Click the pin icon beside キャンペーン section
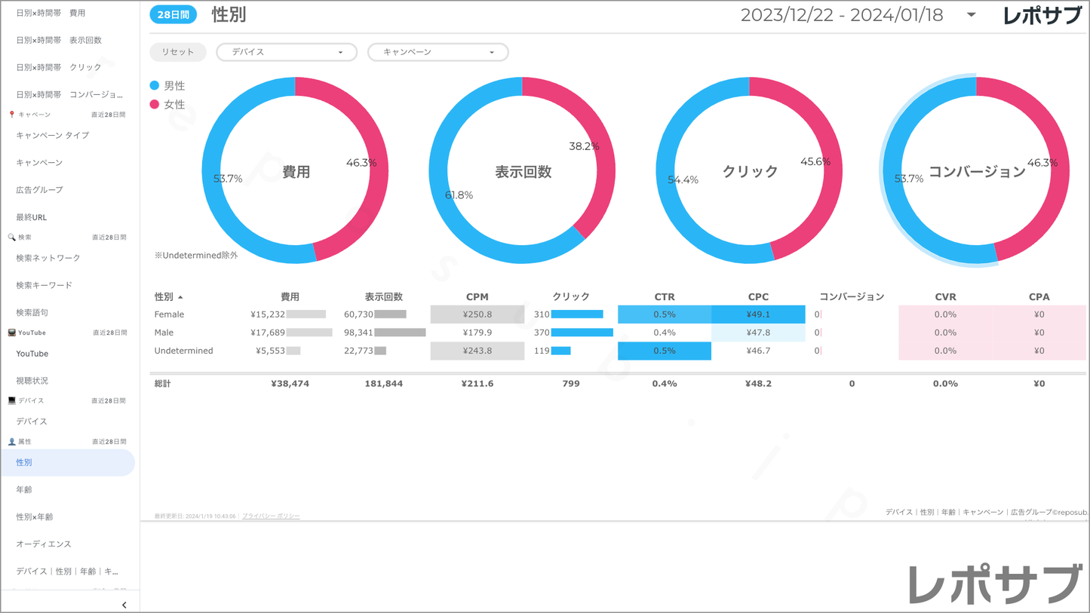Image resolution: width=1090 pixels, height=613 pixels. tap(11, 115)
